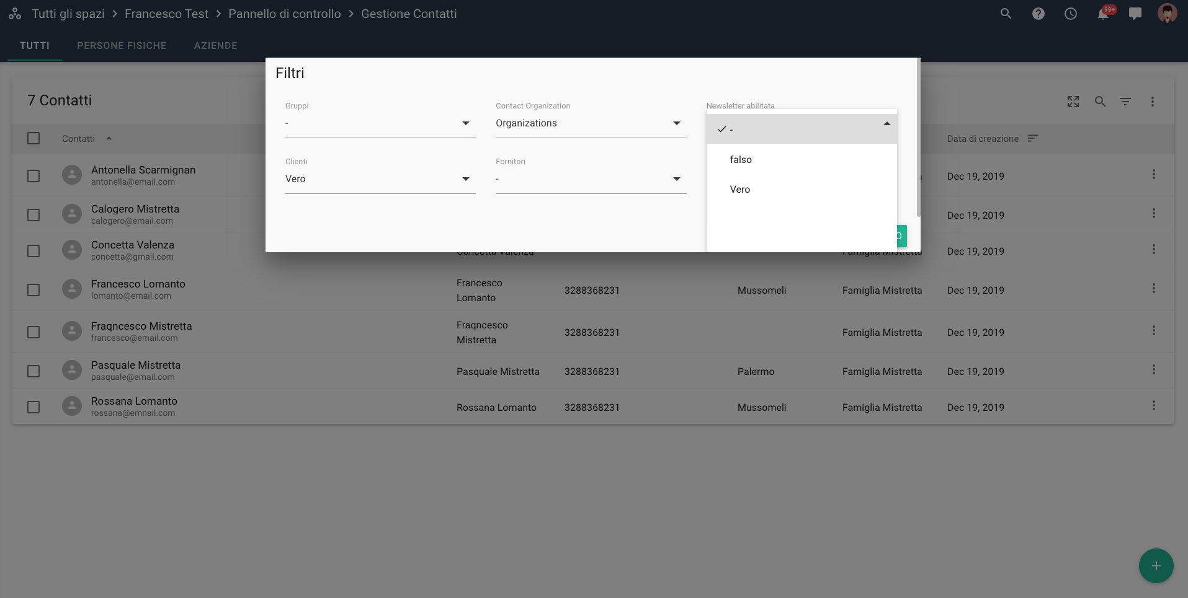Open notifications bell with 99+ badge

pyautogui.click(x=1103, y=14)
